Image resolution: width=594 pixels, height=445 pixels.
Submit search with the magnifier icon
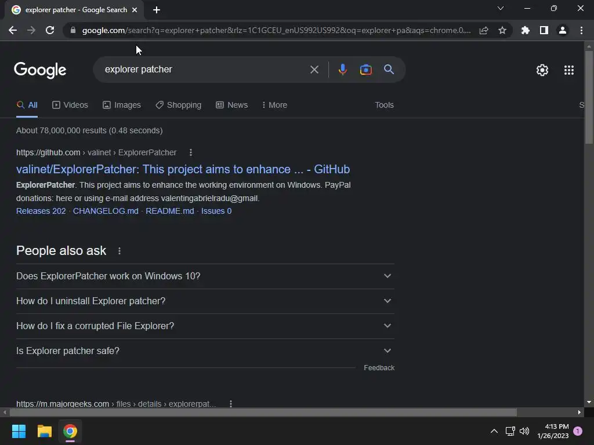click(x=389, y=70)
